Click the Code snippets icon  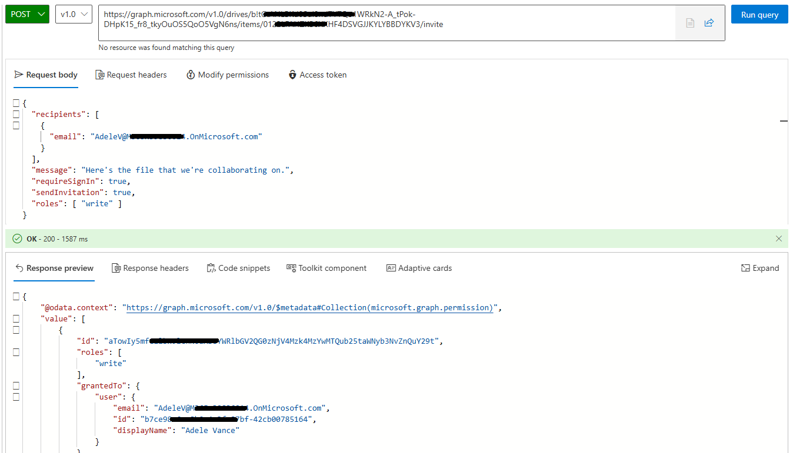210,268
